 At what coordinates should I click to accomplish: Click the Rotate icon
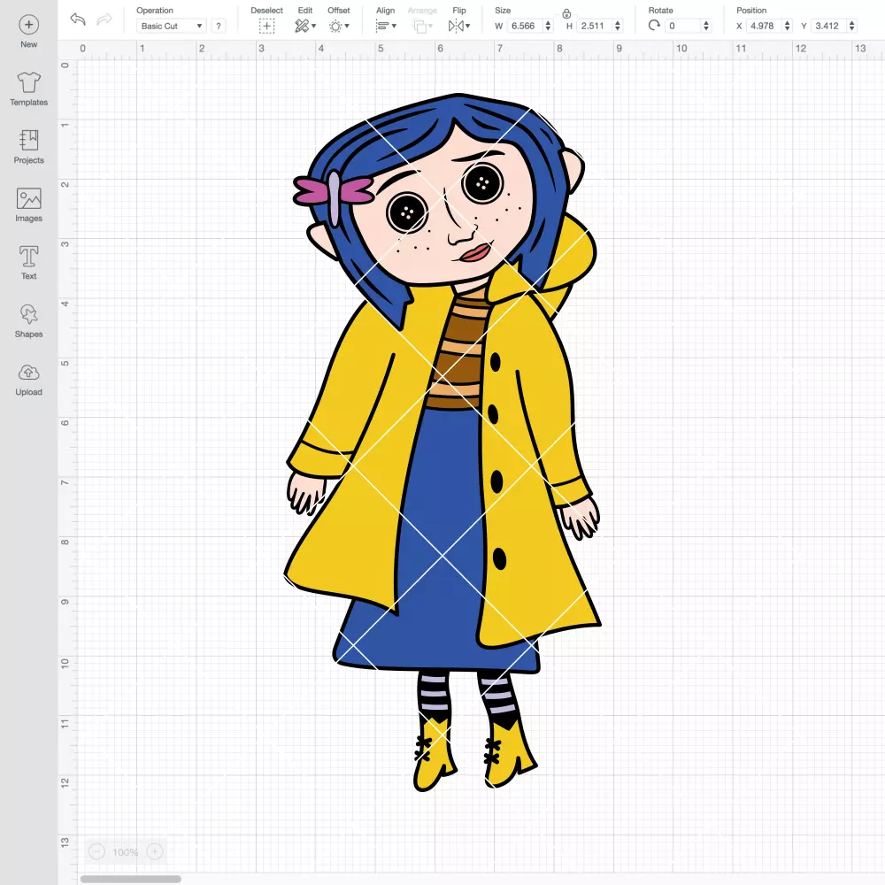tap(654, 26)
